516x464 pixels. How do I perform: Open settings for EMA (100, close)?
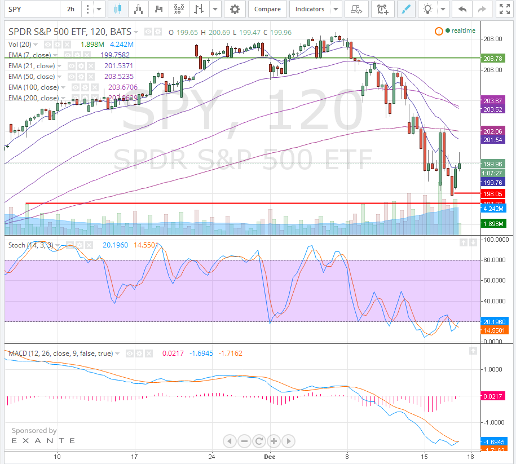[x=85, y=87]
